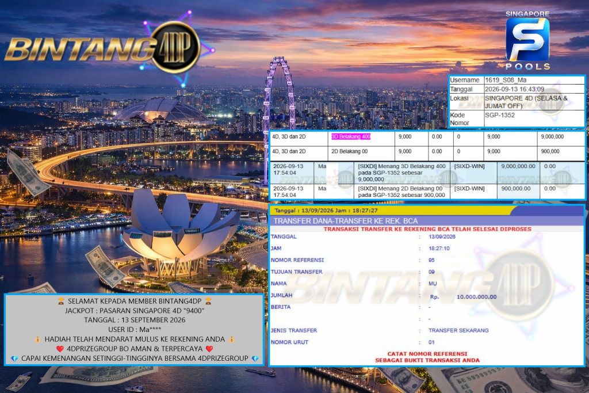Select NAMA value MU
Image resolution: width=589 pixels, height=393 pixels.
point(433,284)
